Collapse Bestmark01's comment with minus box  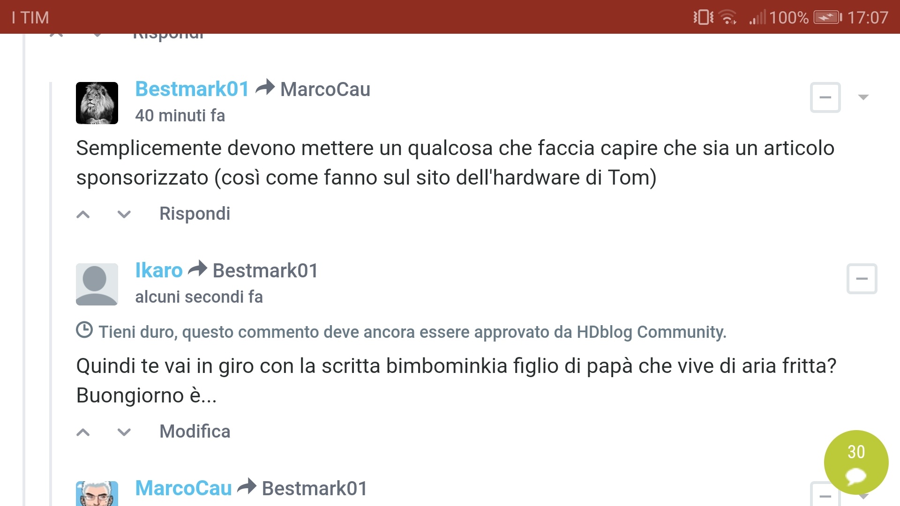pyautogui.click(x=825, y=97)
